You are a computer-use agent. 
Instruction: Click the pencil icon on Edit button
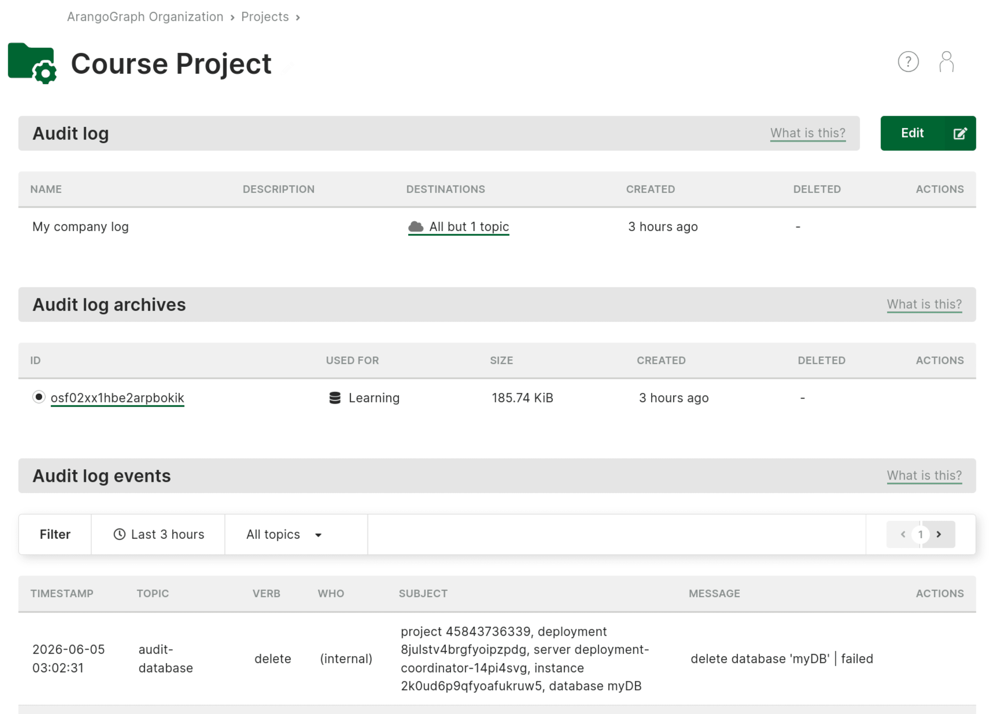coord(960,133)
